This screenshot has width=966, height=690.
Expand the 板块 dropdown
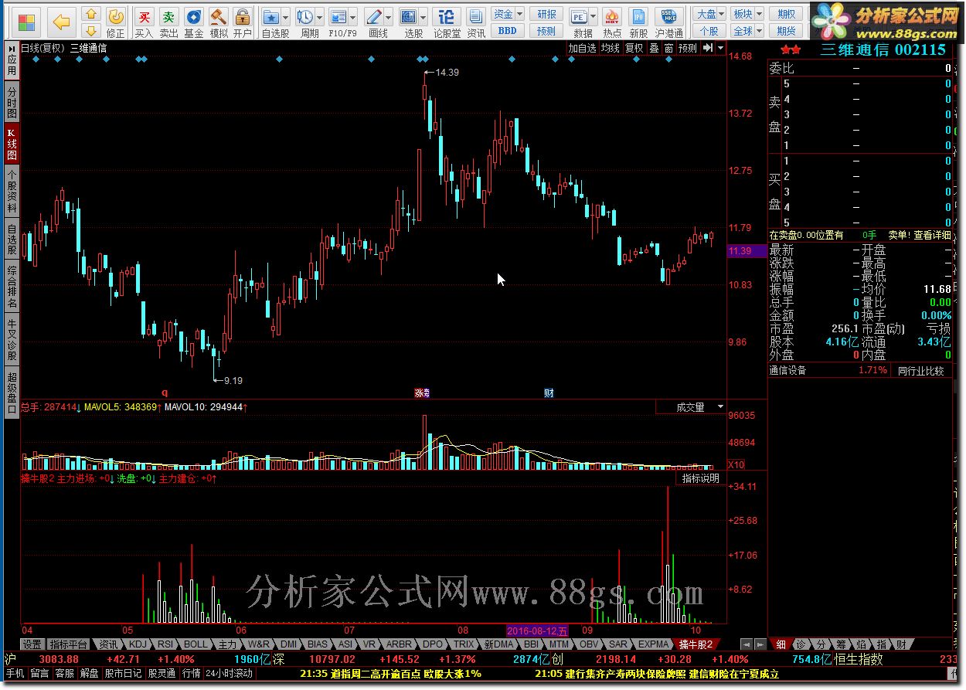tap(759, 14)
